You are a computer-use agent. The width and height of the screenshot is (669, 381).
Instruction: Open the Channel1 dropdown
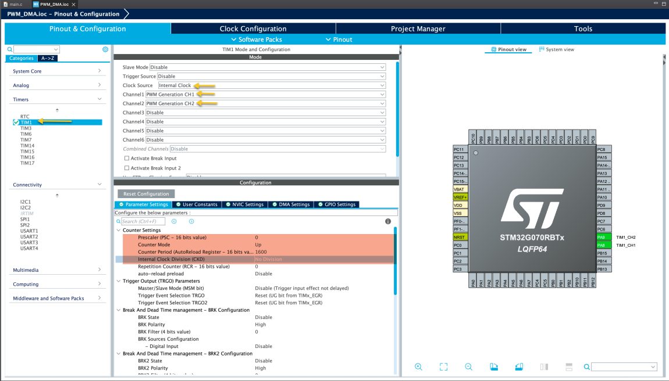(265, 95)
